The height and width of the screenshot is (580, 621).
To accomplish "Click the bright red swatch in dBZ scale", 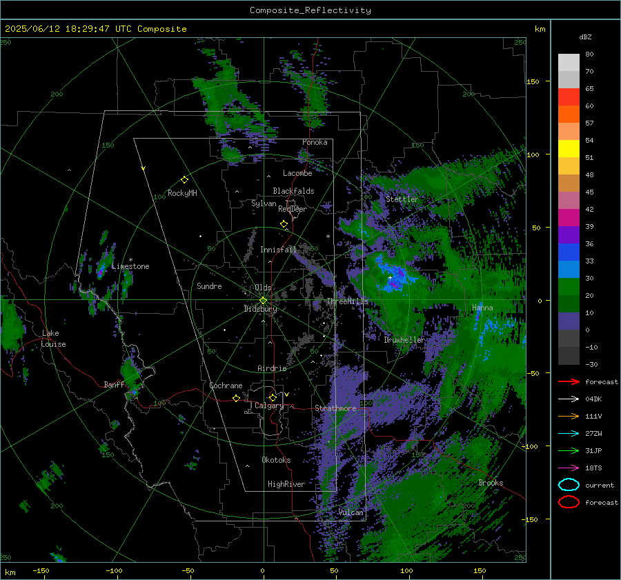I will point(569,97).
